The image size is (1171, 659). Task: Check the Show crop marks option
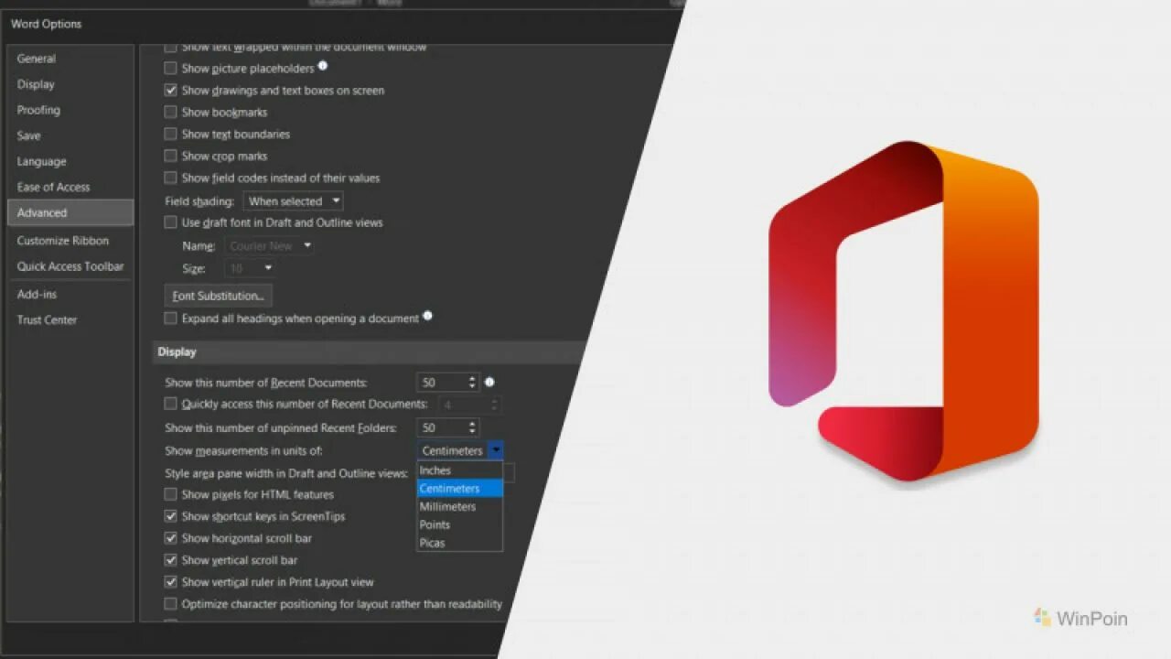pyautogui.click(x=170, y=157)
